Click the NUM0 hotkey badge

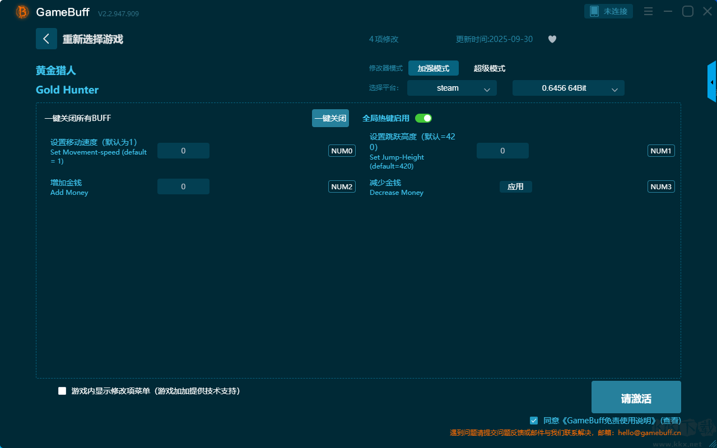[x=342, y=151]
